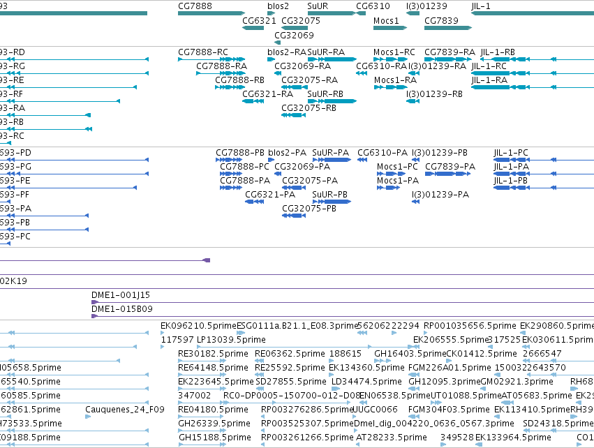This screenshot has width=594, height=448.
Task: Click transcript CG6310-RA
Action: coord(382,66)
